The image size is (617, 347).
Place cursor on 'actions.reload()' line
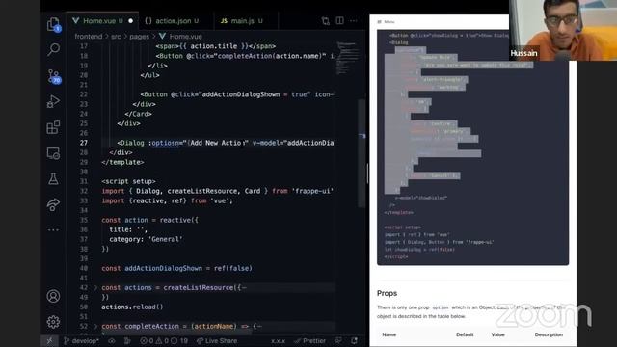(132, 307)
